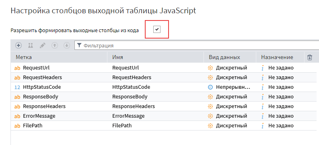Click the string type icon beside ResponseHeaders
The width and height of the screenshot is (319, 145).
coord(17,106)
